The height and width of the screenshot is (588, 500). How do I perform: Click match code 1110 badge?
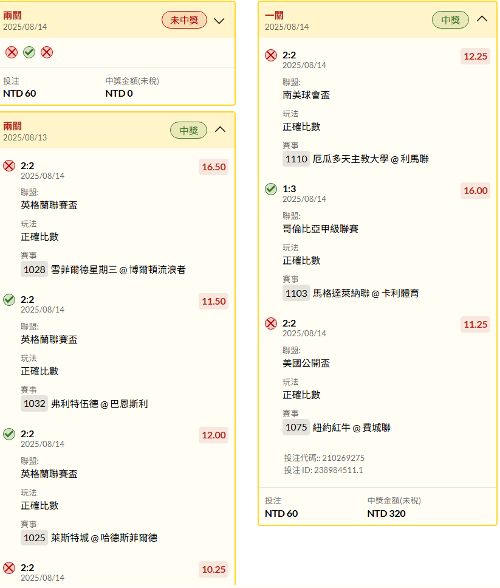(296, 159)
